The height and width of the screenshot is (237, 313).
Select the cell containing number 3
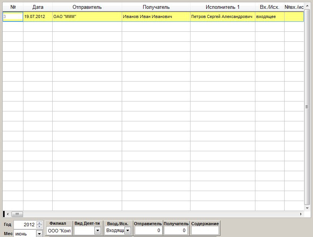point(13,16)
